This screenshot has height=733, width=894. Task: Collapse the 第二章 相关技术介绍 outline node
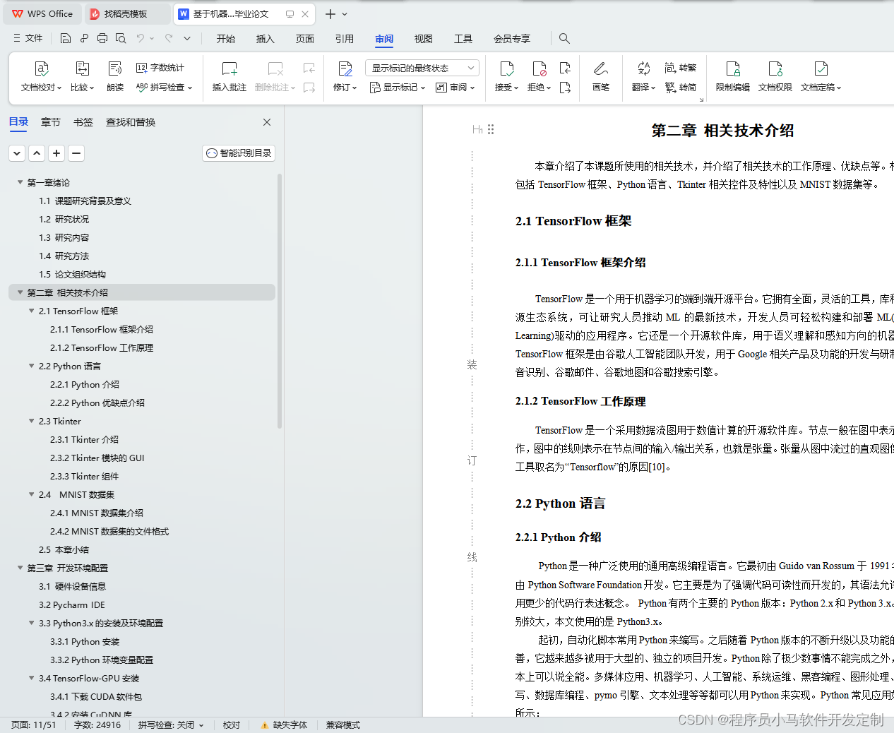[20, 292]
